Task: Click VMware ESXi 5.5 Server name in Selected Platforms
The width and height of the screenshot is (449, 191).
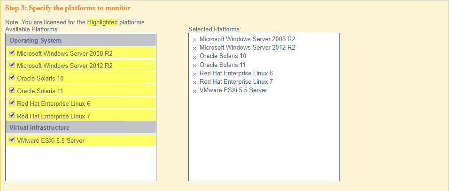Action: point(233,90)
